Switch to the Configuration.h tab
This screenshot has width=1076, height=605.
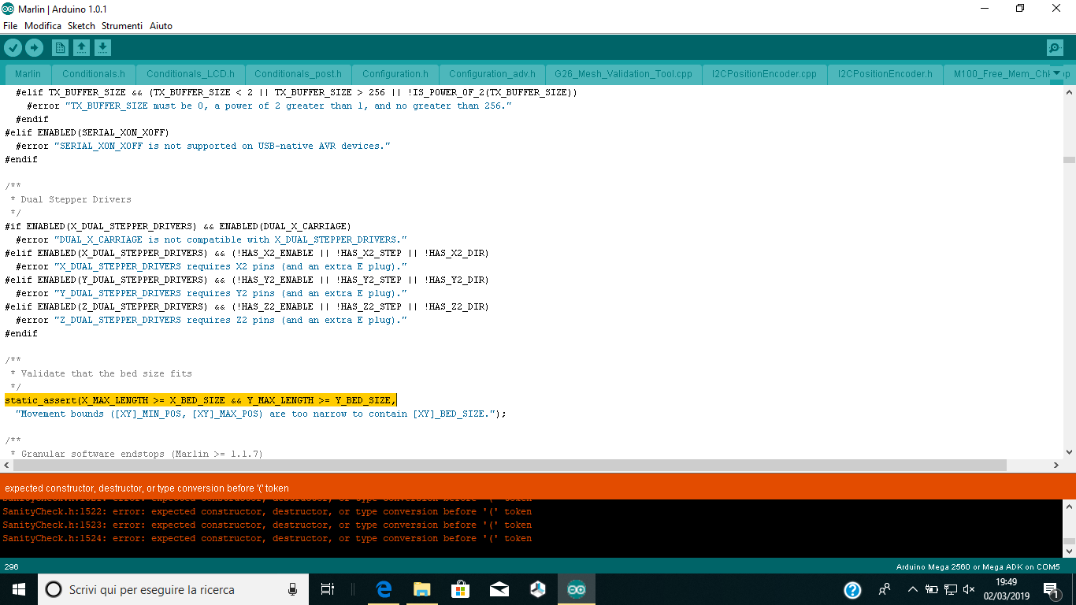395,74
